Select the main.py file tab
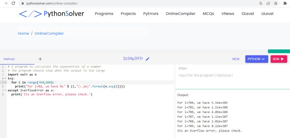The width and height of the screenshot is (290, 138). (9, 59)
